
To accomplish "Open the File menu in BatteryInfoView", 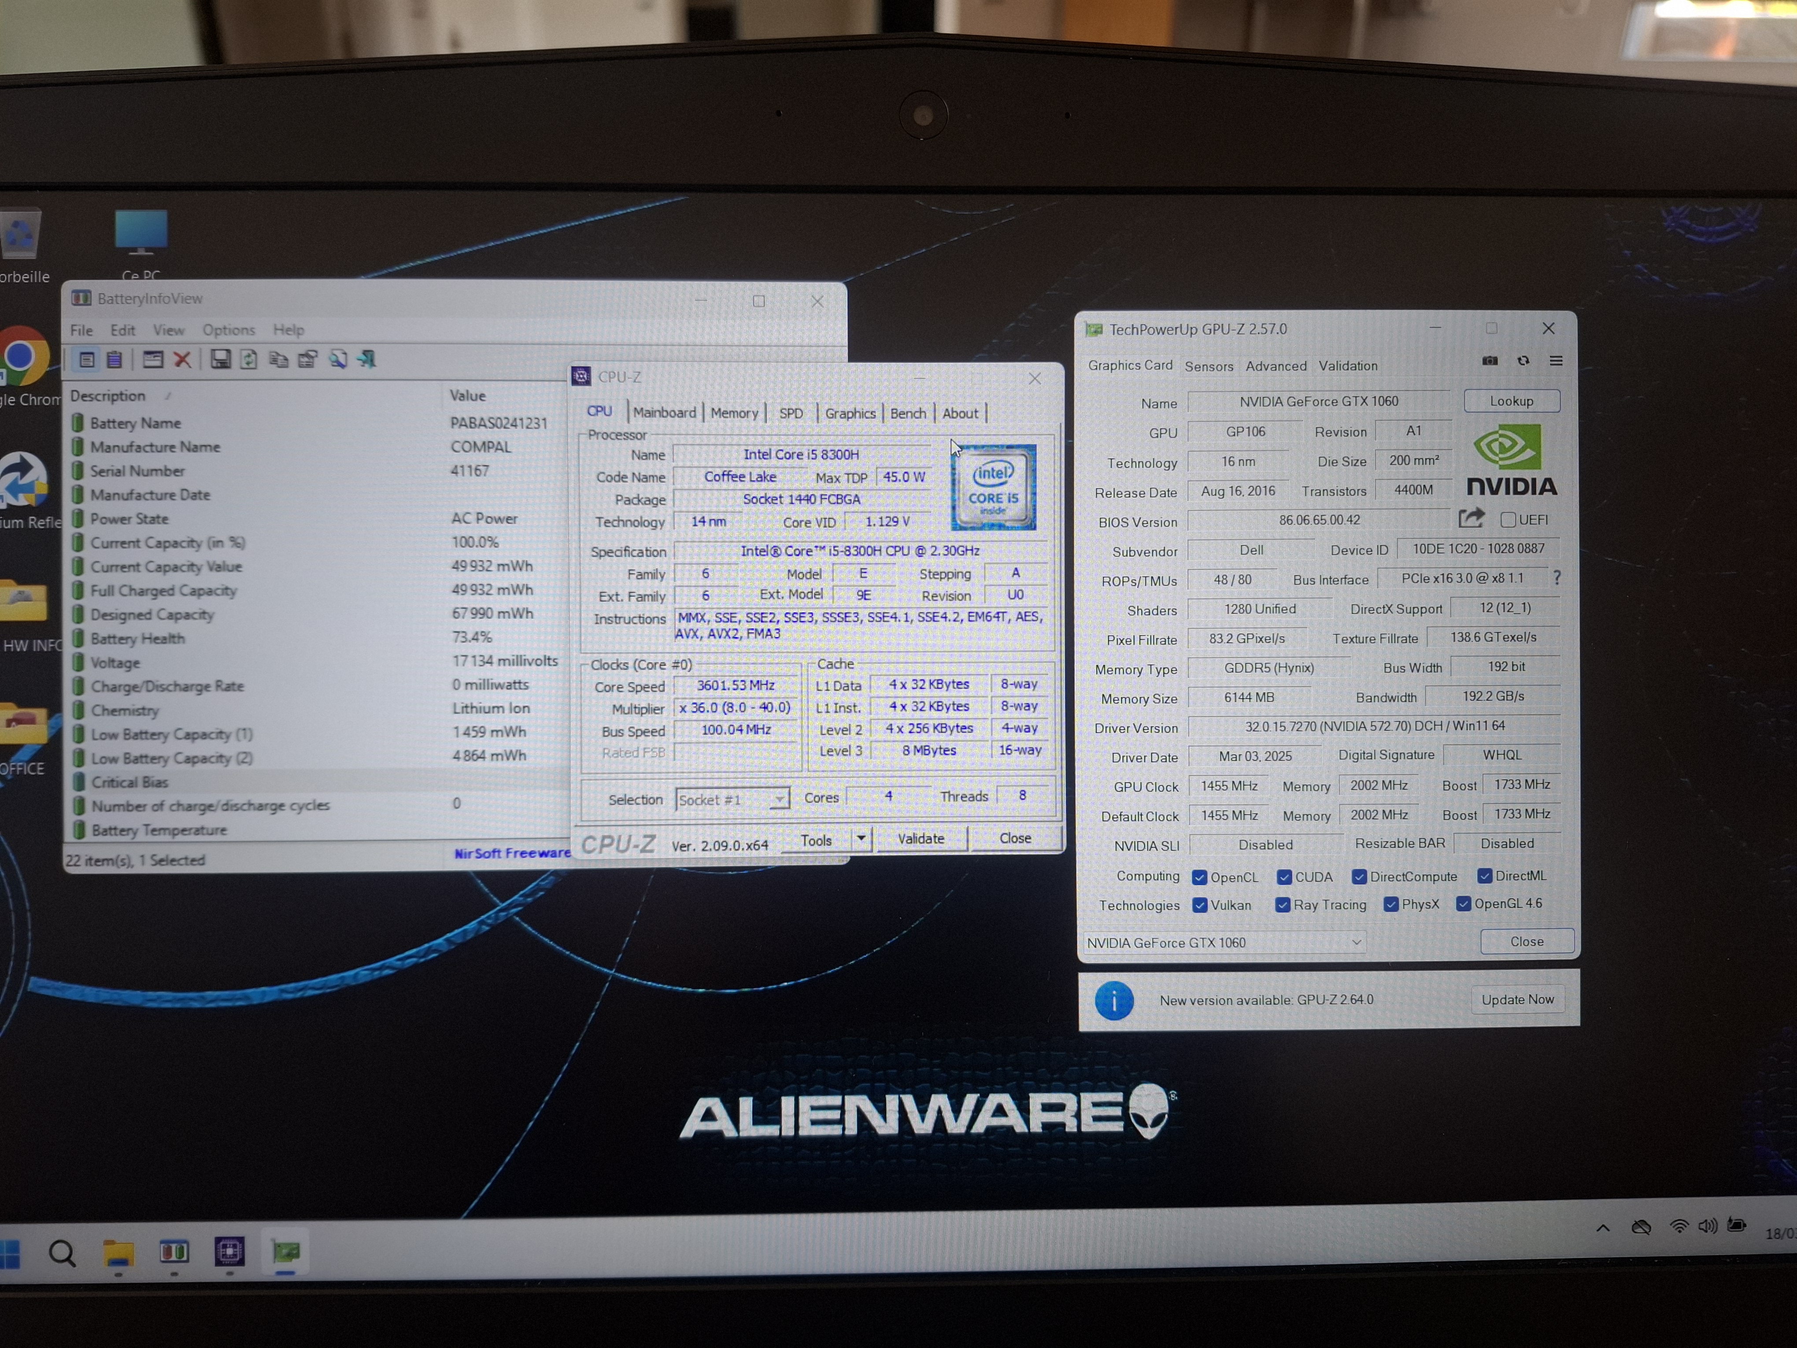I will 81,330.
